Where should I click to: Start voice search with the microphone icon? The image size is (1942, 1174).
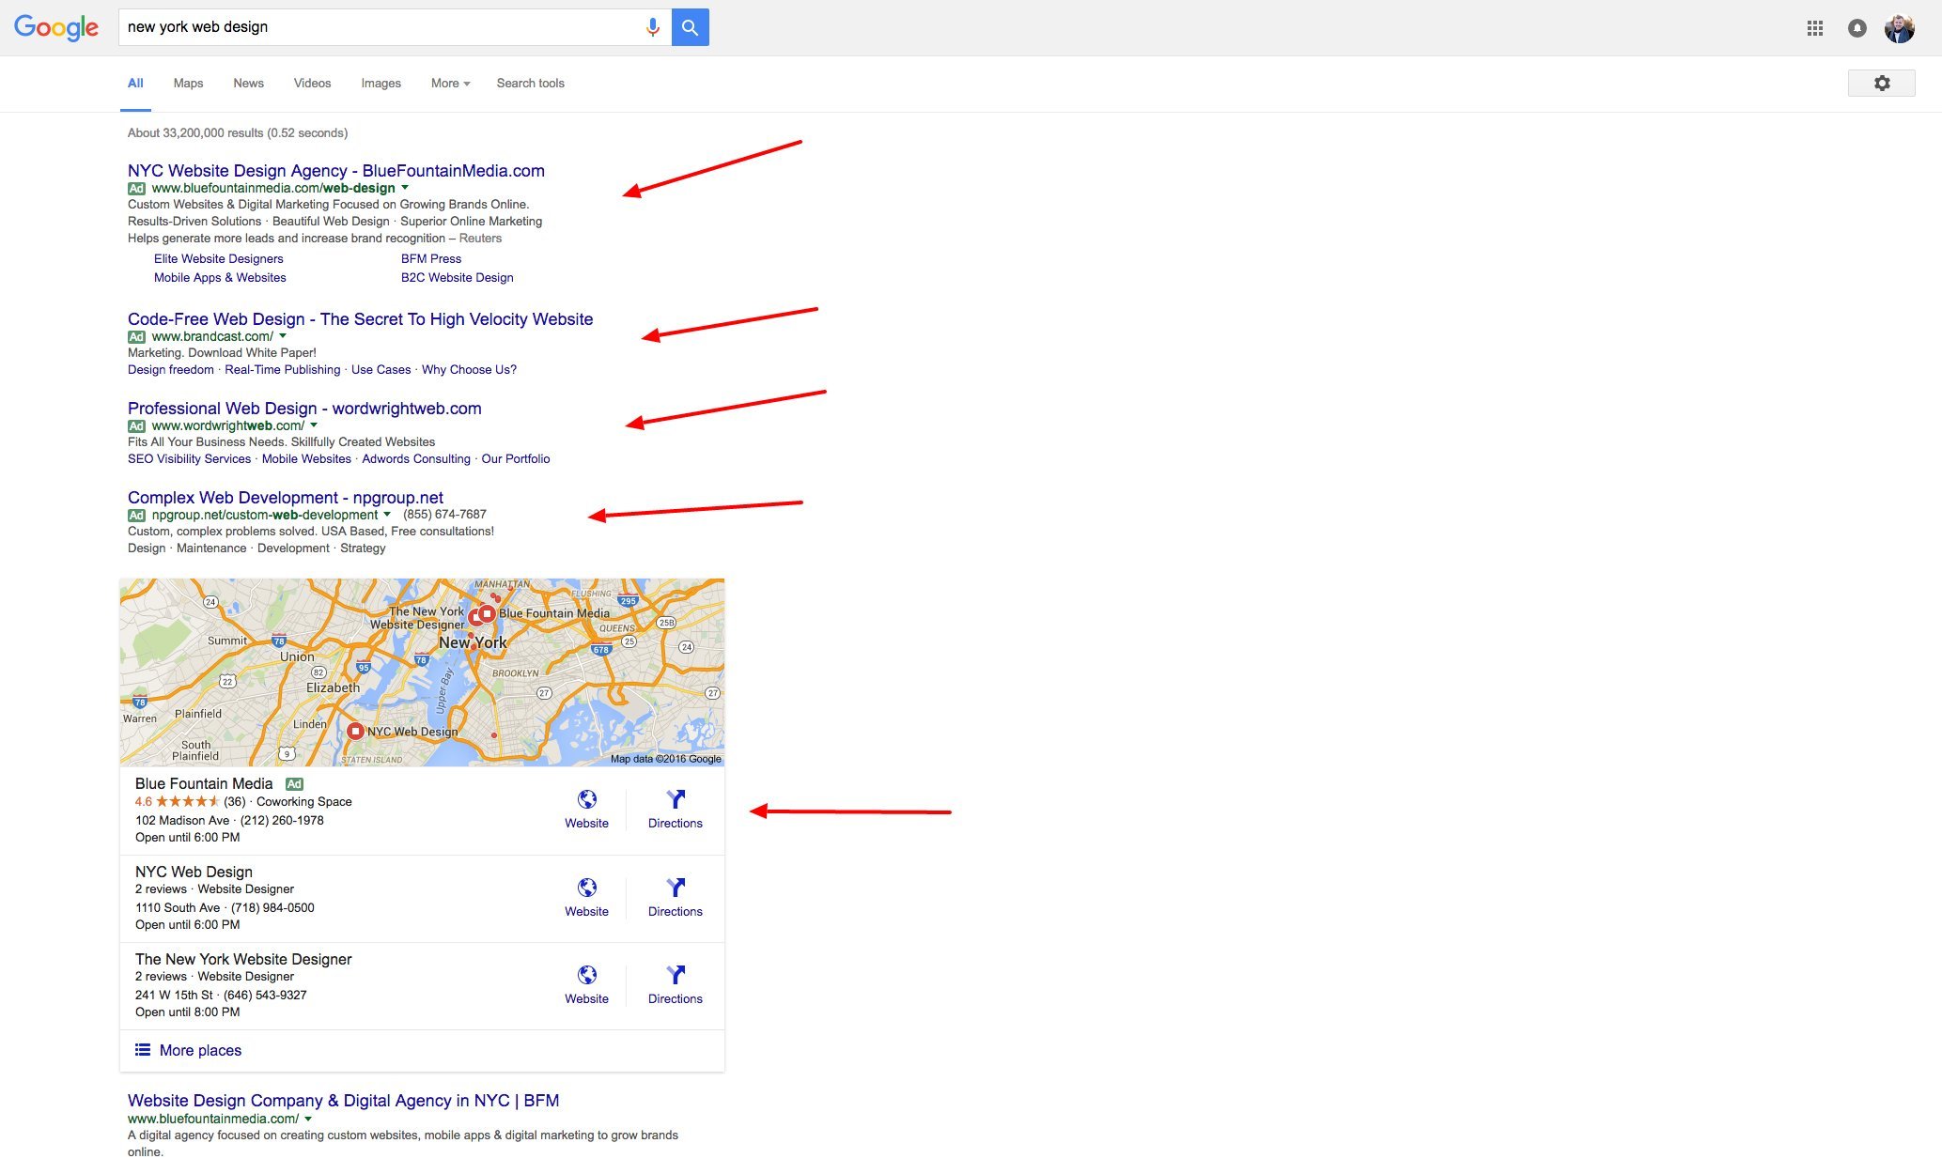[x=652, y=27]
